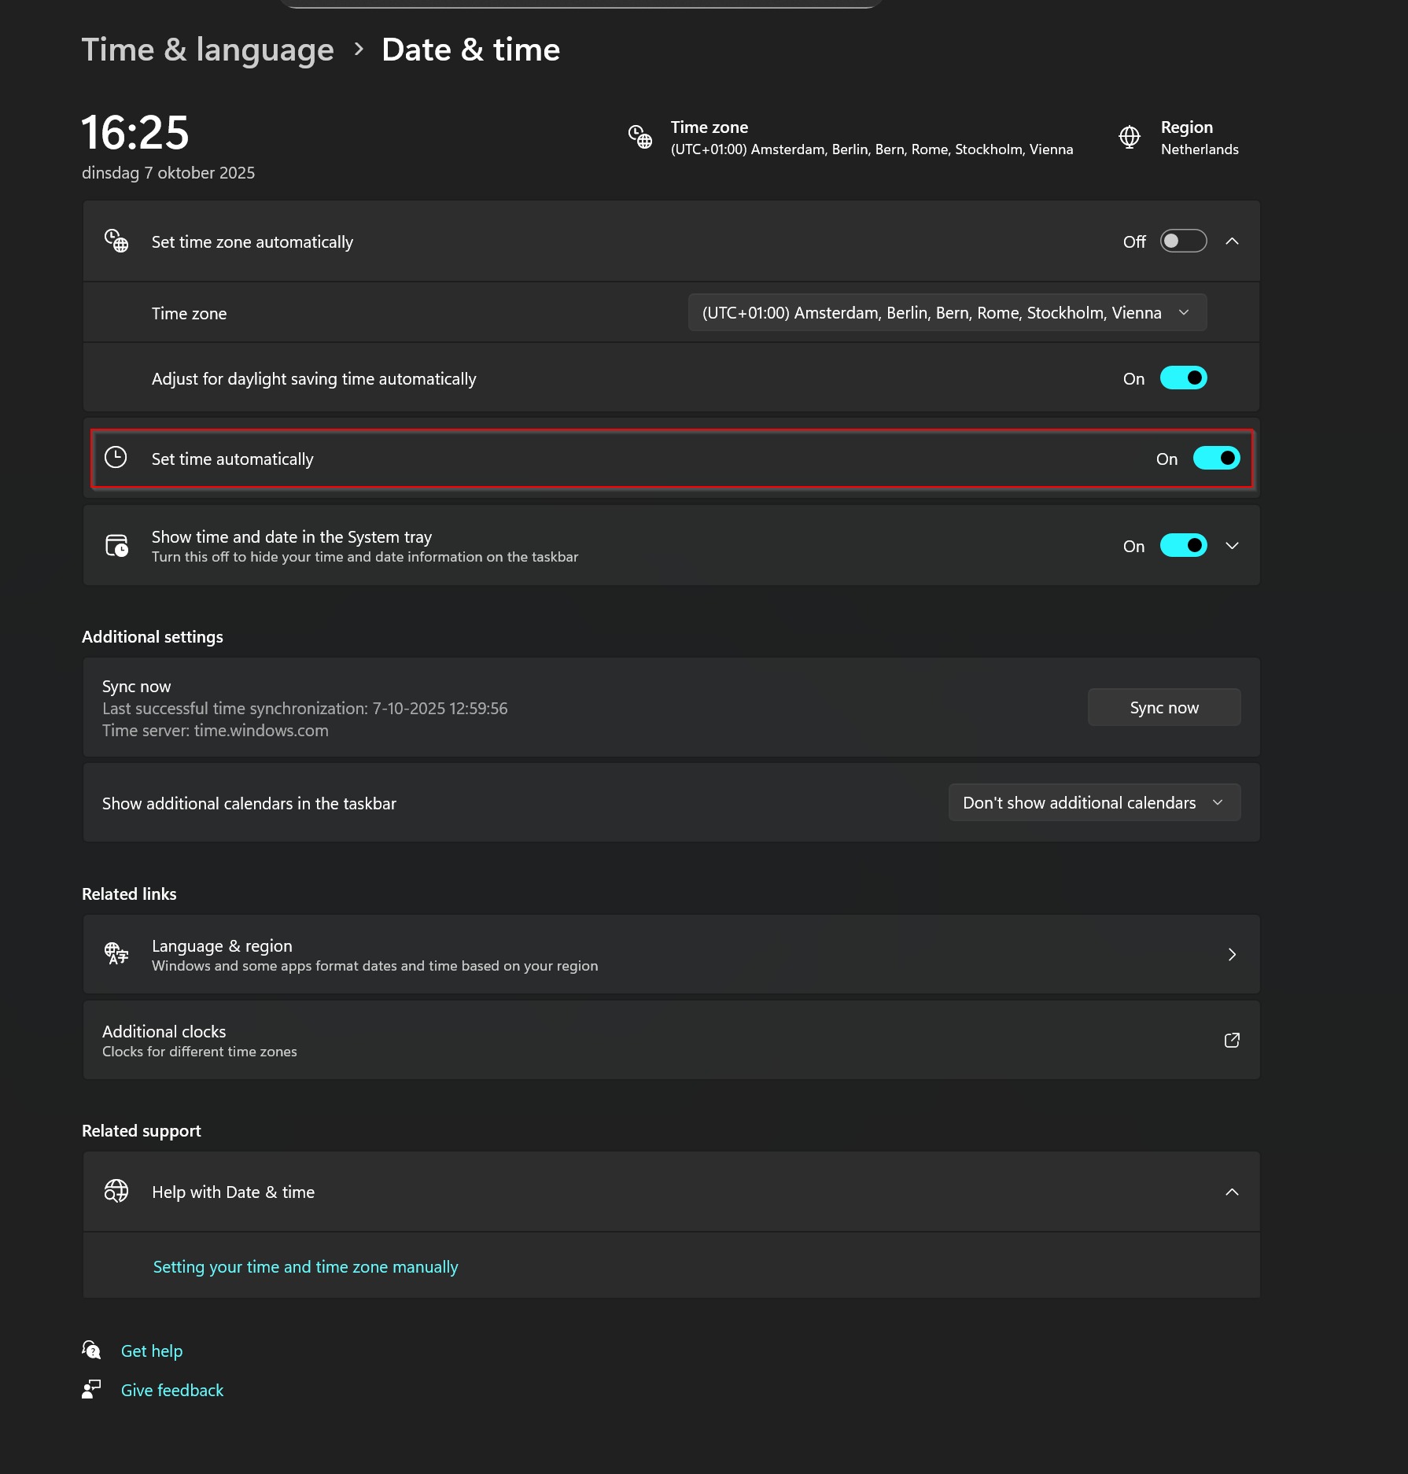This screenshot has height=1474, width=1408.
Task: Expand the System tray time options chevron
Action: coord(1232,546)
